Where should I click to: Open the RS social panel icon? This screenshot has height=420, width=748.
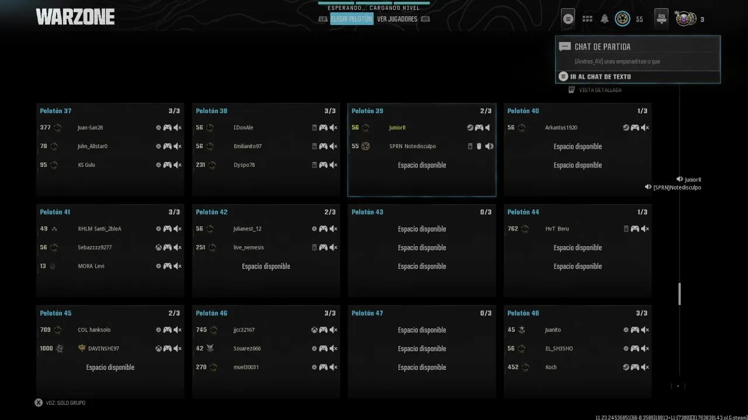661,17
